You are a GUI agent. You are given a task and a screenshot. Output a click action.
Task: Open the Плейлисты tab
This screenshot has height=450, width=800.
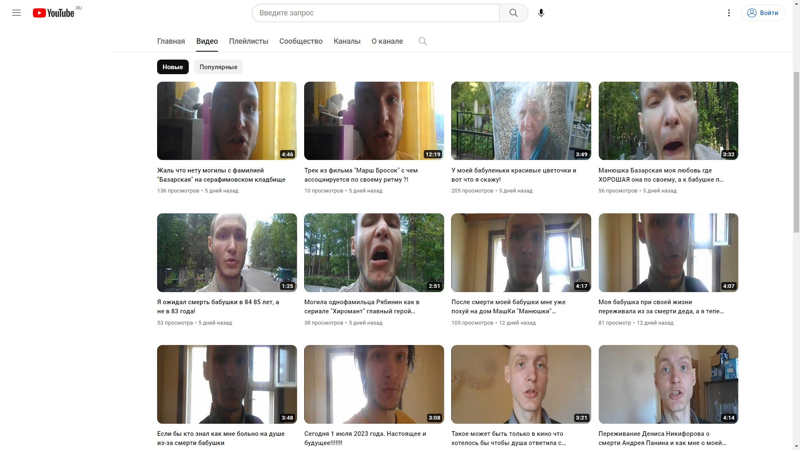click(248, 41)
